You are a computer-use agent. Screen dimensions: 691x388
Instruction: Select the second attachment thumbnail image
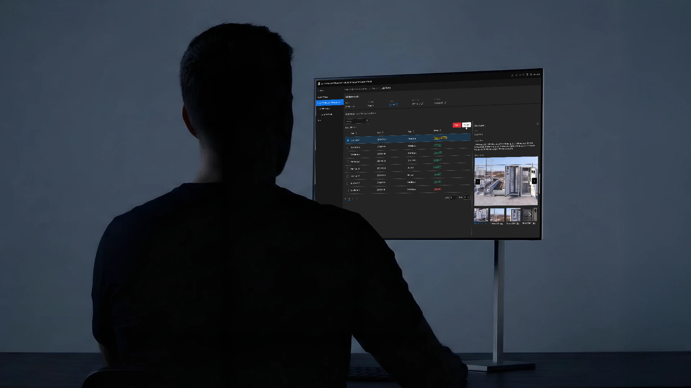point(497,215)
